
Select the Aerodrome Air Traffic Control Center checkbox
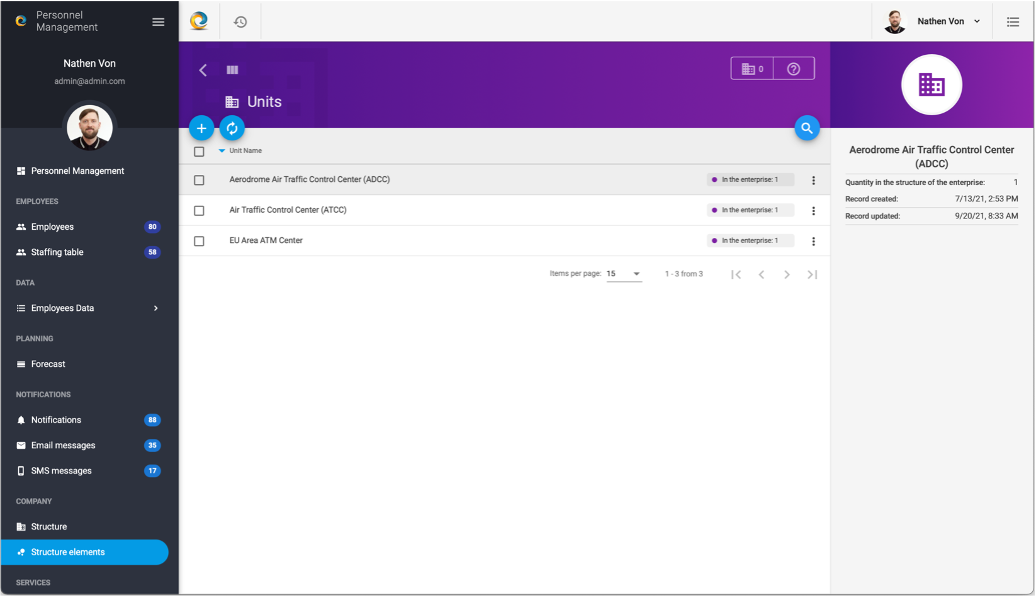click(x=199, y=180)
